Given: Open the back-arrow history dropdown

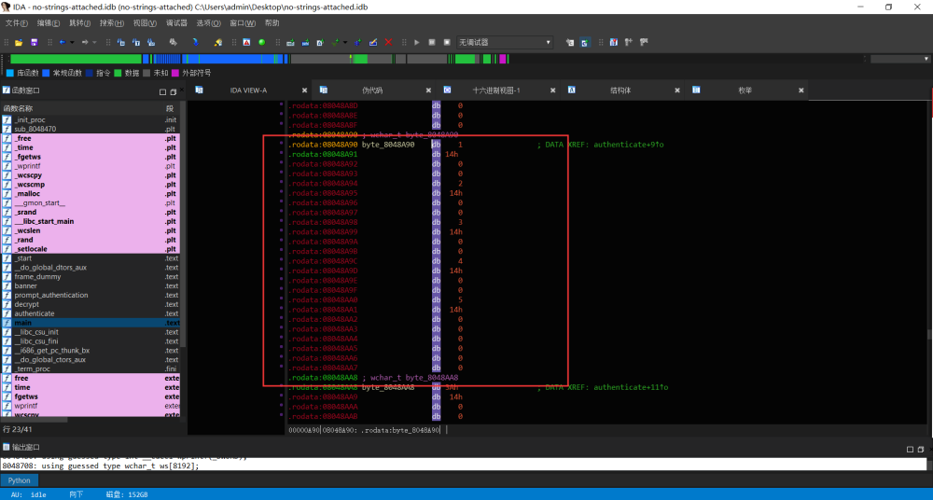Looking at the screenshot, I should [72, 42].
